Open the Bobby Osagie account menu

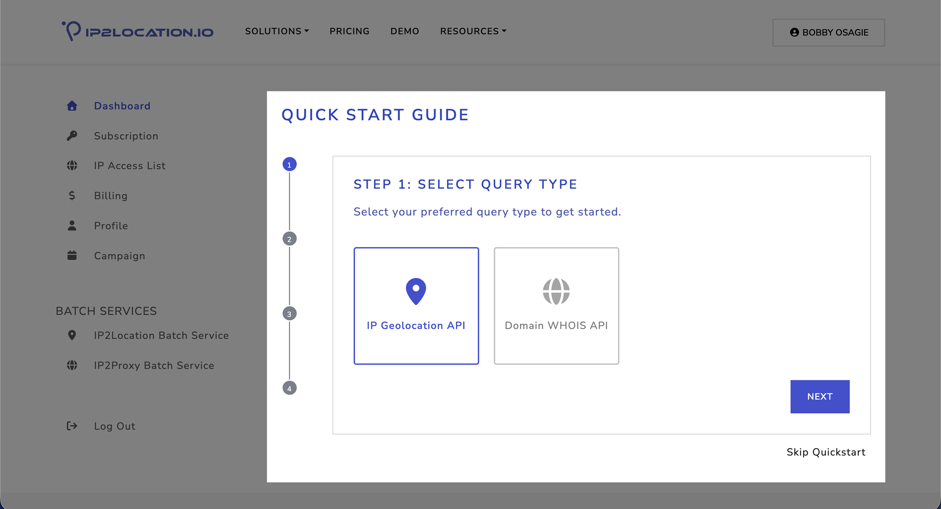[x=829, y=33]
